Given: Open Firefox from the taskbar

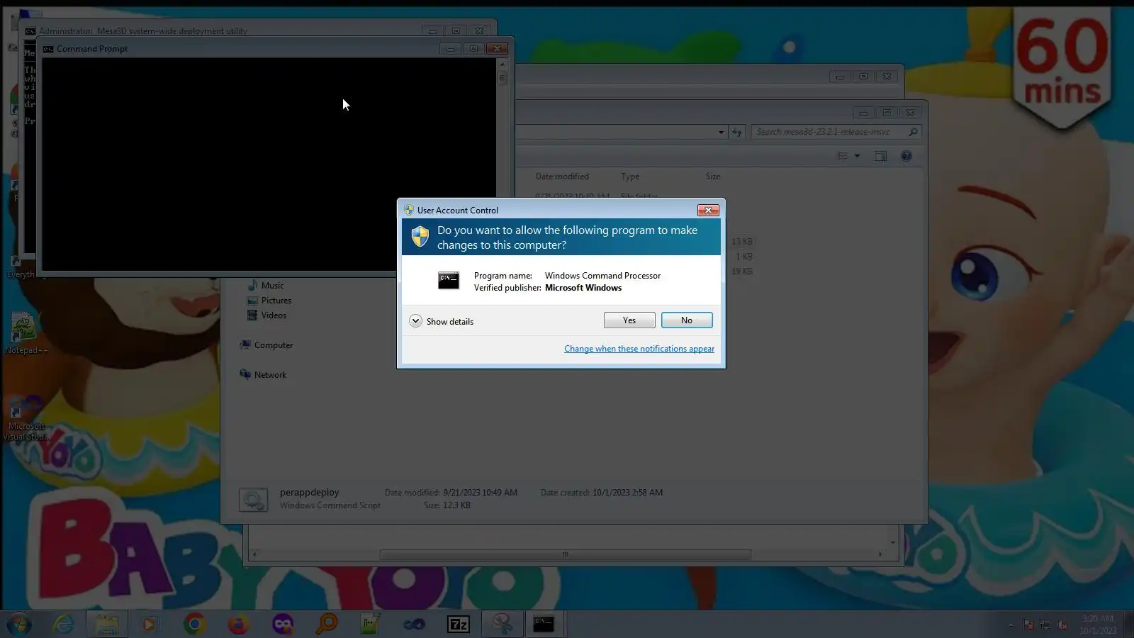Looking at the screenshot, I should point(238,625).
